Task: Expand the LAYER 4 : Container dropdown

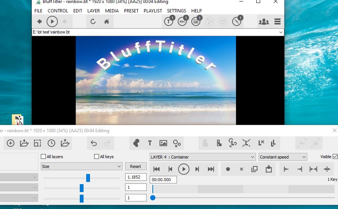Action: pyautogui.click(x=203, y=157)
